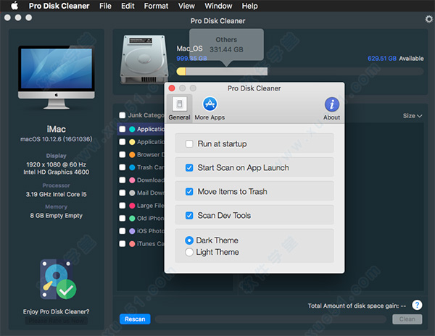Select the Trash Can category row
435x336 pixels.
[x=141, y=167]
